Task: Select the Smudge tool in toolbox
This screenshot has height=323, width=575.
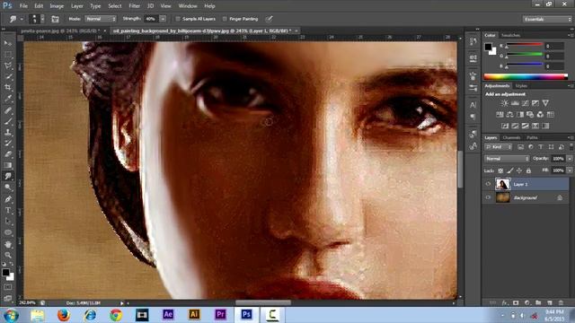Action: pos(8,176)
